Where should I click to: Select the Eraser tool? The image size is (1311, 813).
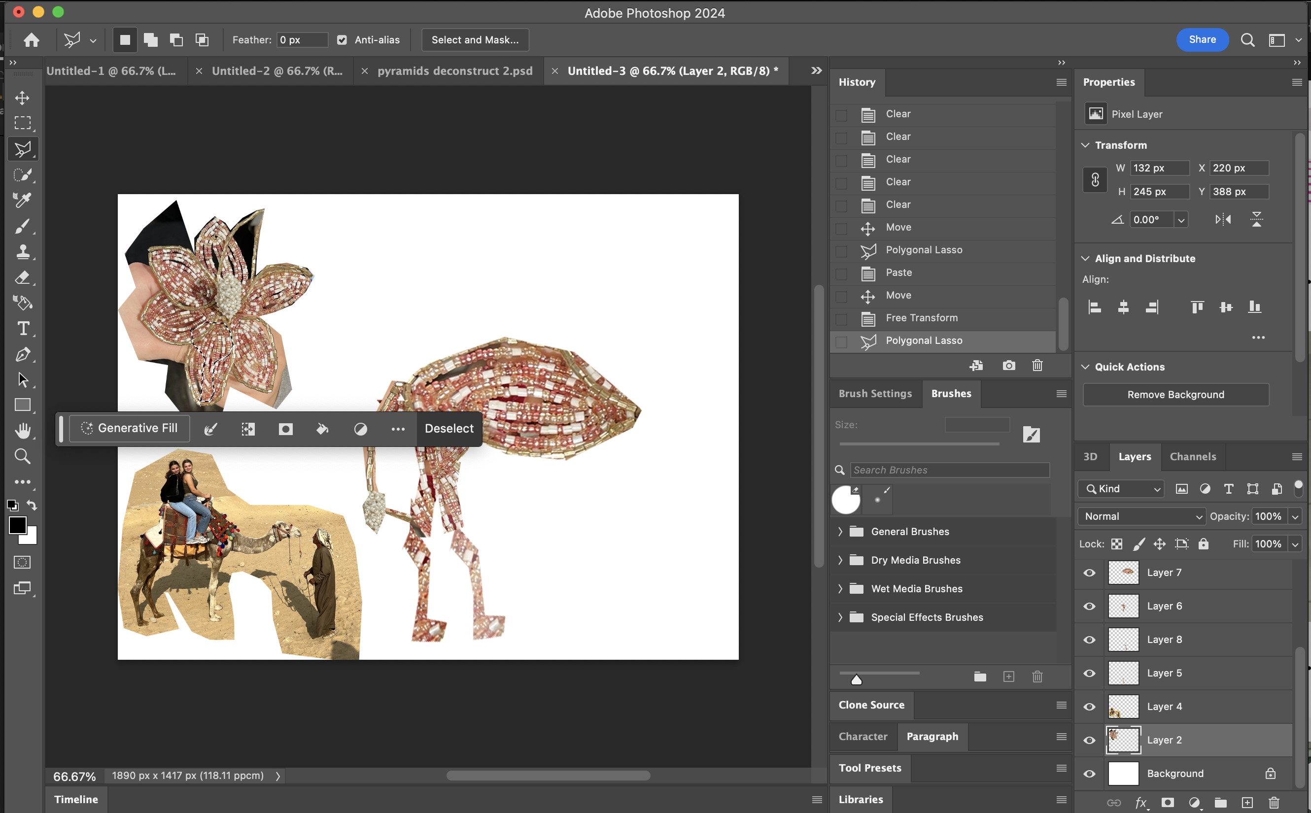(x=22, y=277)
